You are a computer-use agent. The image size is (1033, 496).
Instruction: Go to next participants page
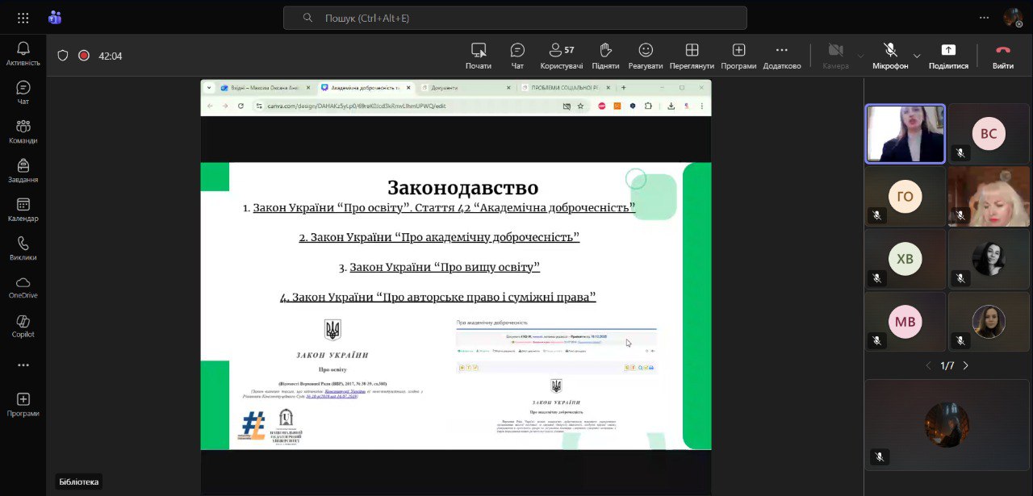pyautogui.click(x=965, y=365)
